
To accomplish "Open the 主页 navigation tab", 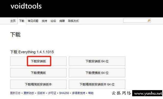I will coord(13,21).
